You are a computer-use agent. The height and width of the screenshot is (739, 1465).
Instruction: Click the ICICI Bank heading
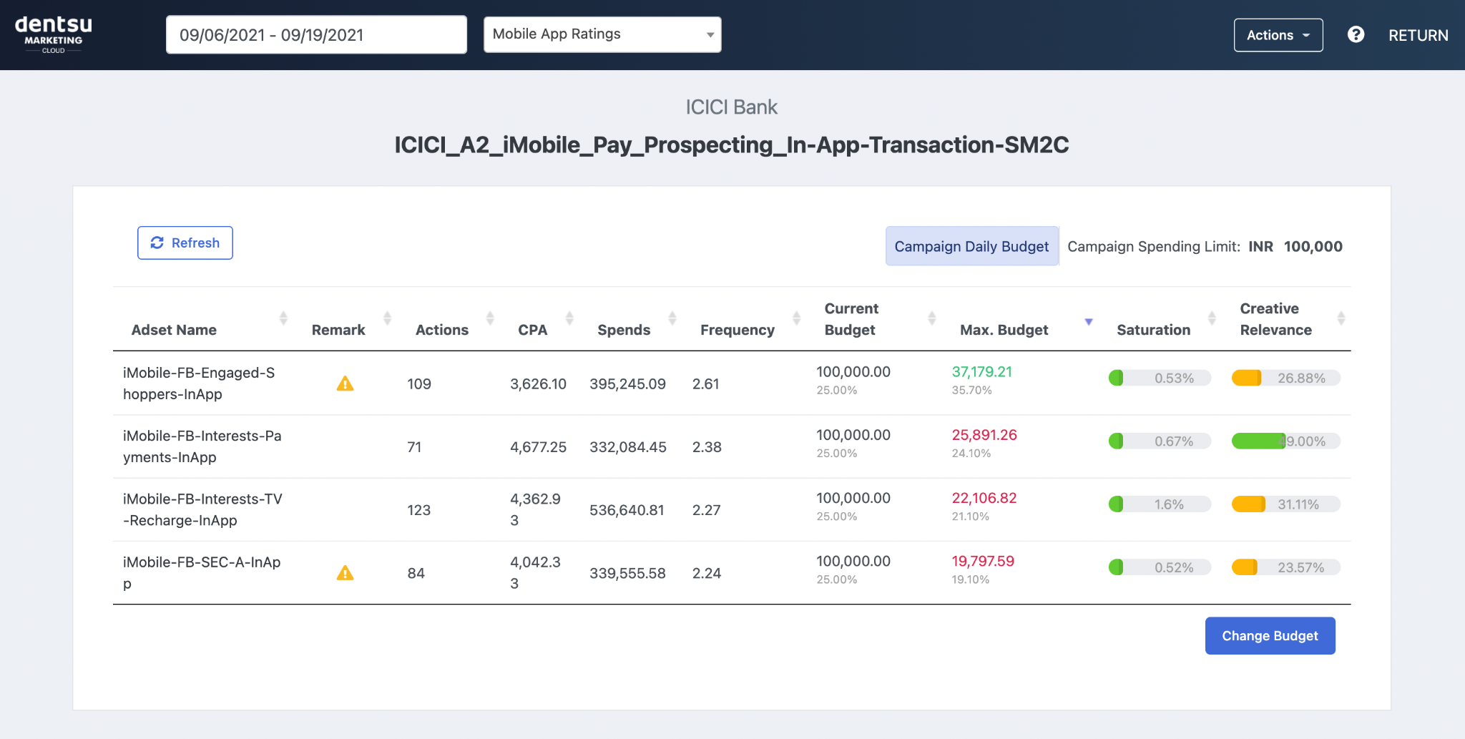click(x=731, y=107)
